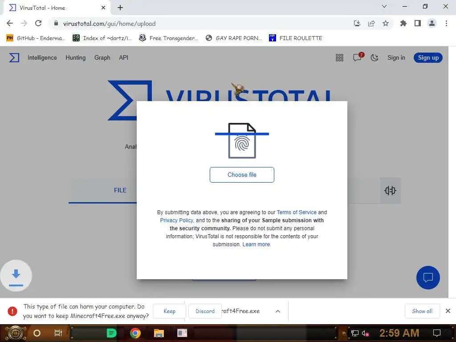Open tab search chevron in title bar
Image resolution: width=456 pixels, height=342 pixels.
(x=384, y=6)
